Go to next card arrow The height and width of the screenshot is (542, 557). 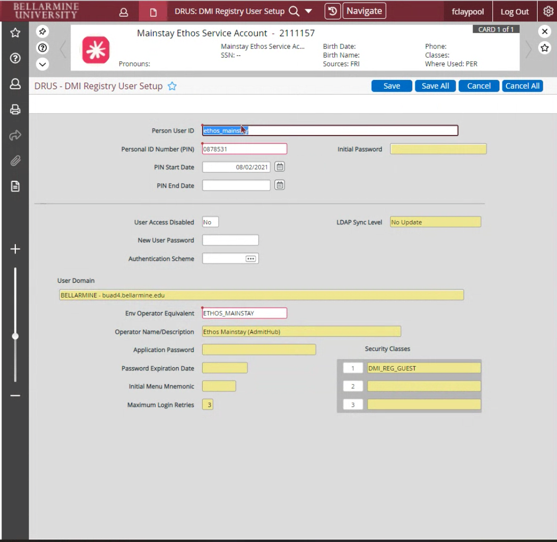528,49
